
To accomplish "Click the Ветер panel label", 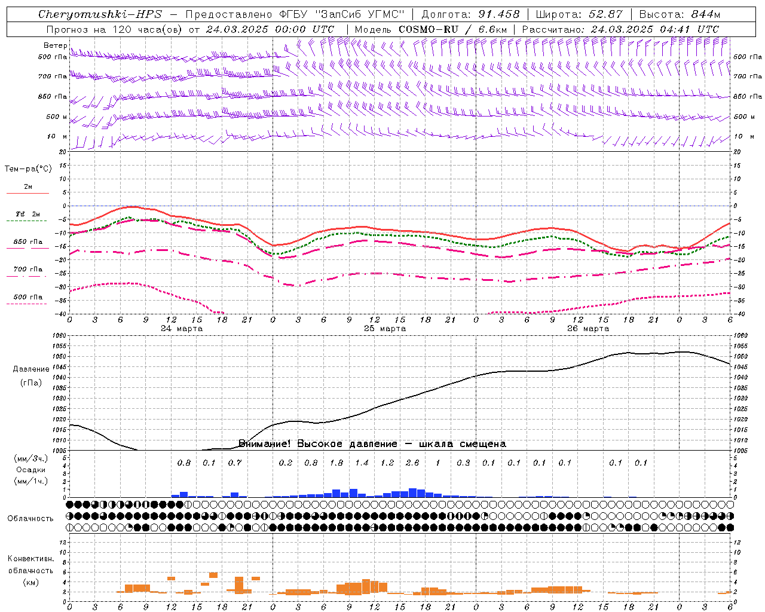I will [x=56, y=45].
